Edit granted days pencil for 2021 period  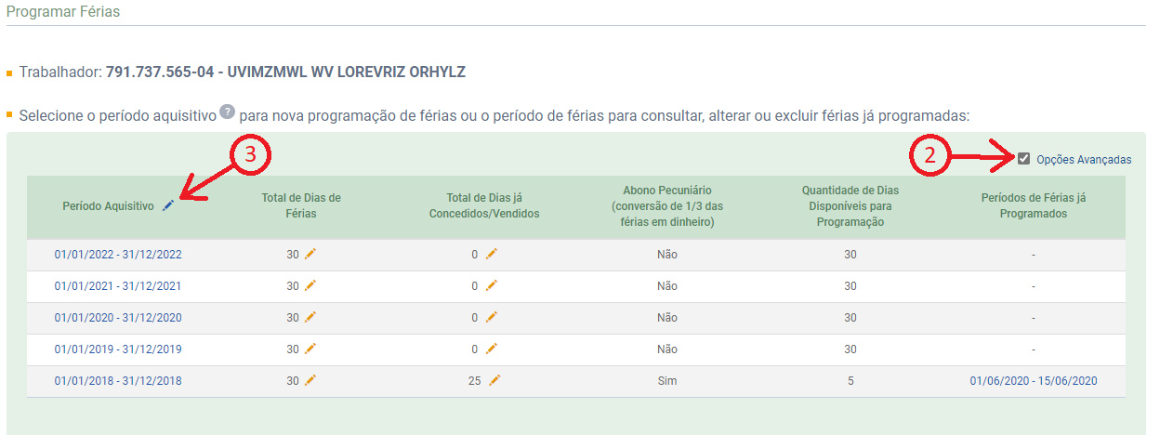pos(491,285)
